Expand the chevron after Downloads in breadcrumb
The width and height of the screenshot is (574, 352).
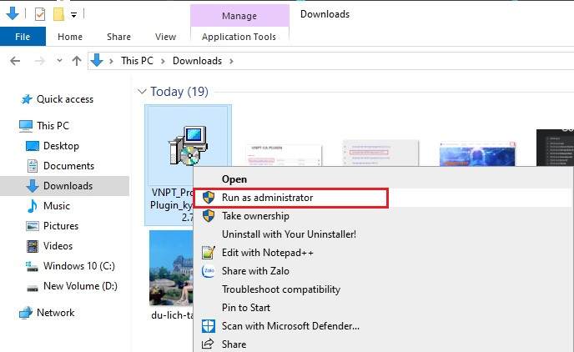point(231,61)
